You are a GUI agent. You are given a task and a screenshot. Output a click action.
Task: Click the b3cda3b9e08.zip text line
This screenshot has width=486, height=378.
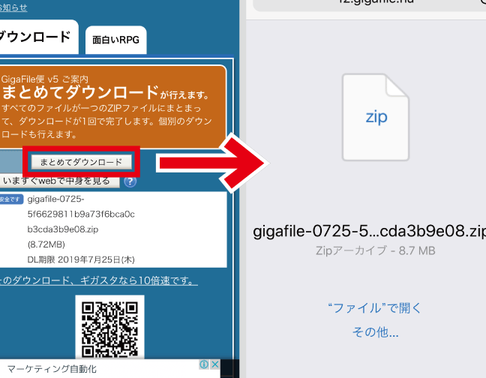(63, 229)
